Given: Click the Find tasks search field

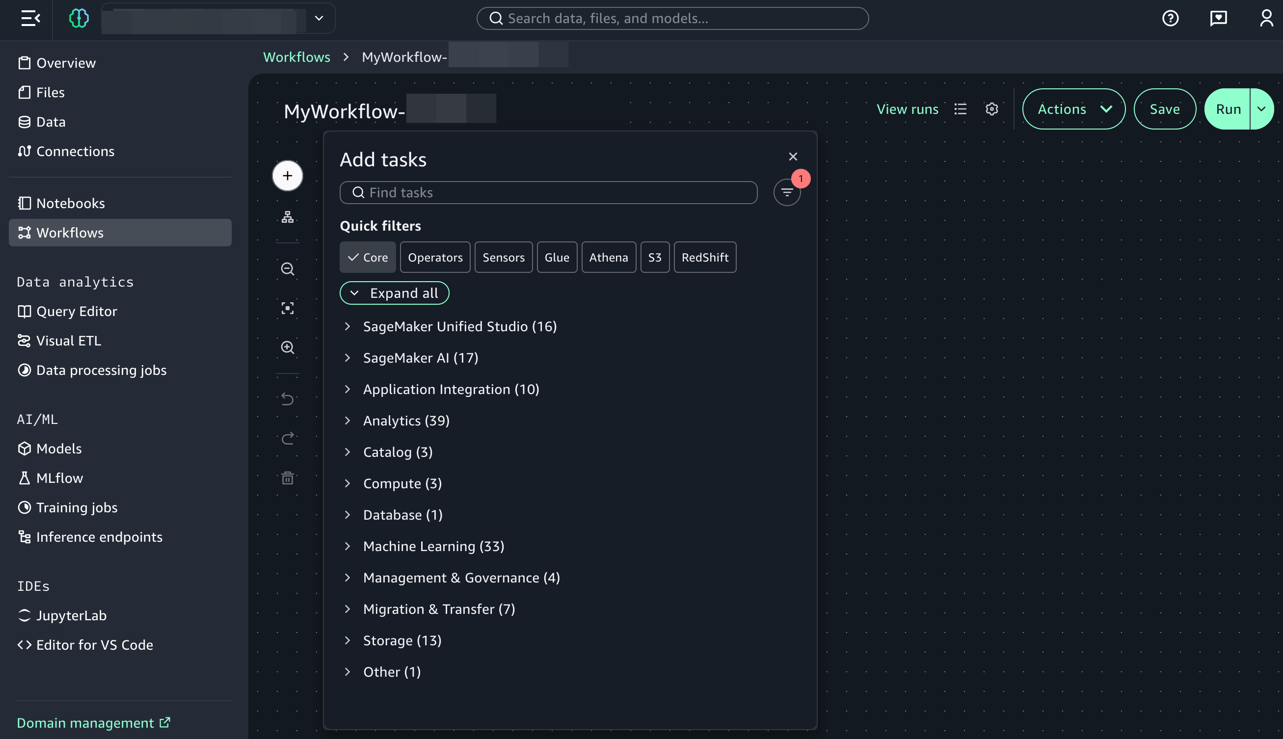Looking at the screenshot, I should pos(548,192).
